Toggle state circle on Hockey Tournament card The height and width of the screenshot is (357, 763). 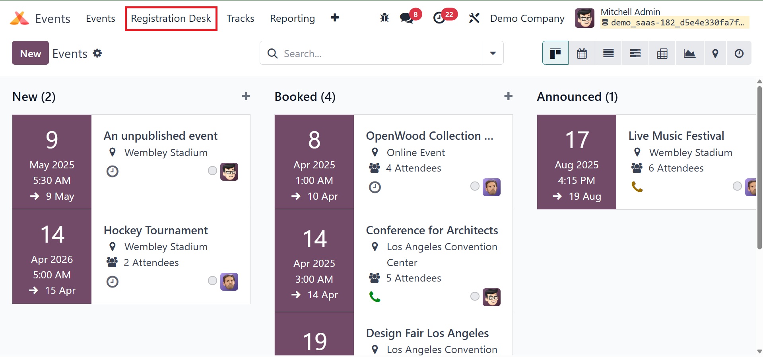(212, 281)
